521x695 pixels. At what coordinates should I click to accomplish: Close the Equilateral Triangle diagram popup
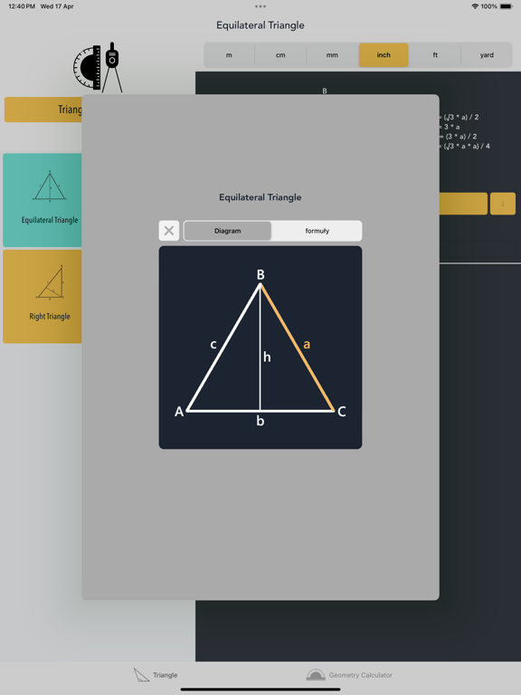coord(169,231)
